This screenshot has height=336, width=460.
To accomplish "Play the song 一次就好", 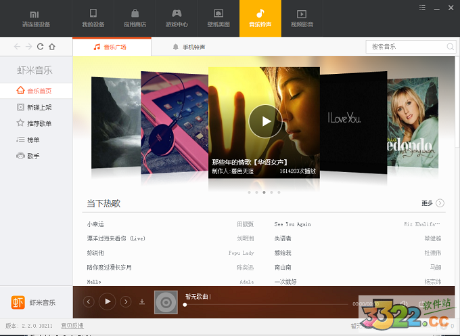I will pyautogui.click(x=285, y=282).
